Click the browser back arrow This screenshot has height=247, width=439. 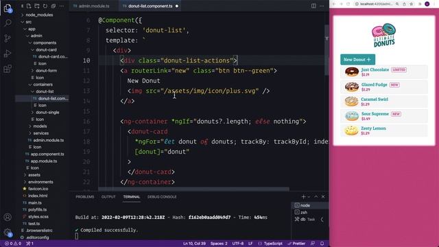pyautogui.click(x=334, y=4)
